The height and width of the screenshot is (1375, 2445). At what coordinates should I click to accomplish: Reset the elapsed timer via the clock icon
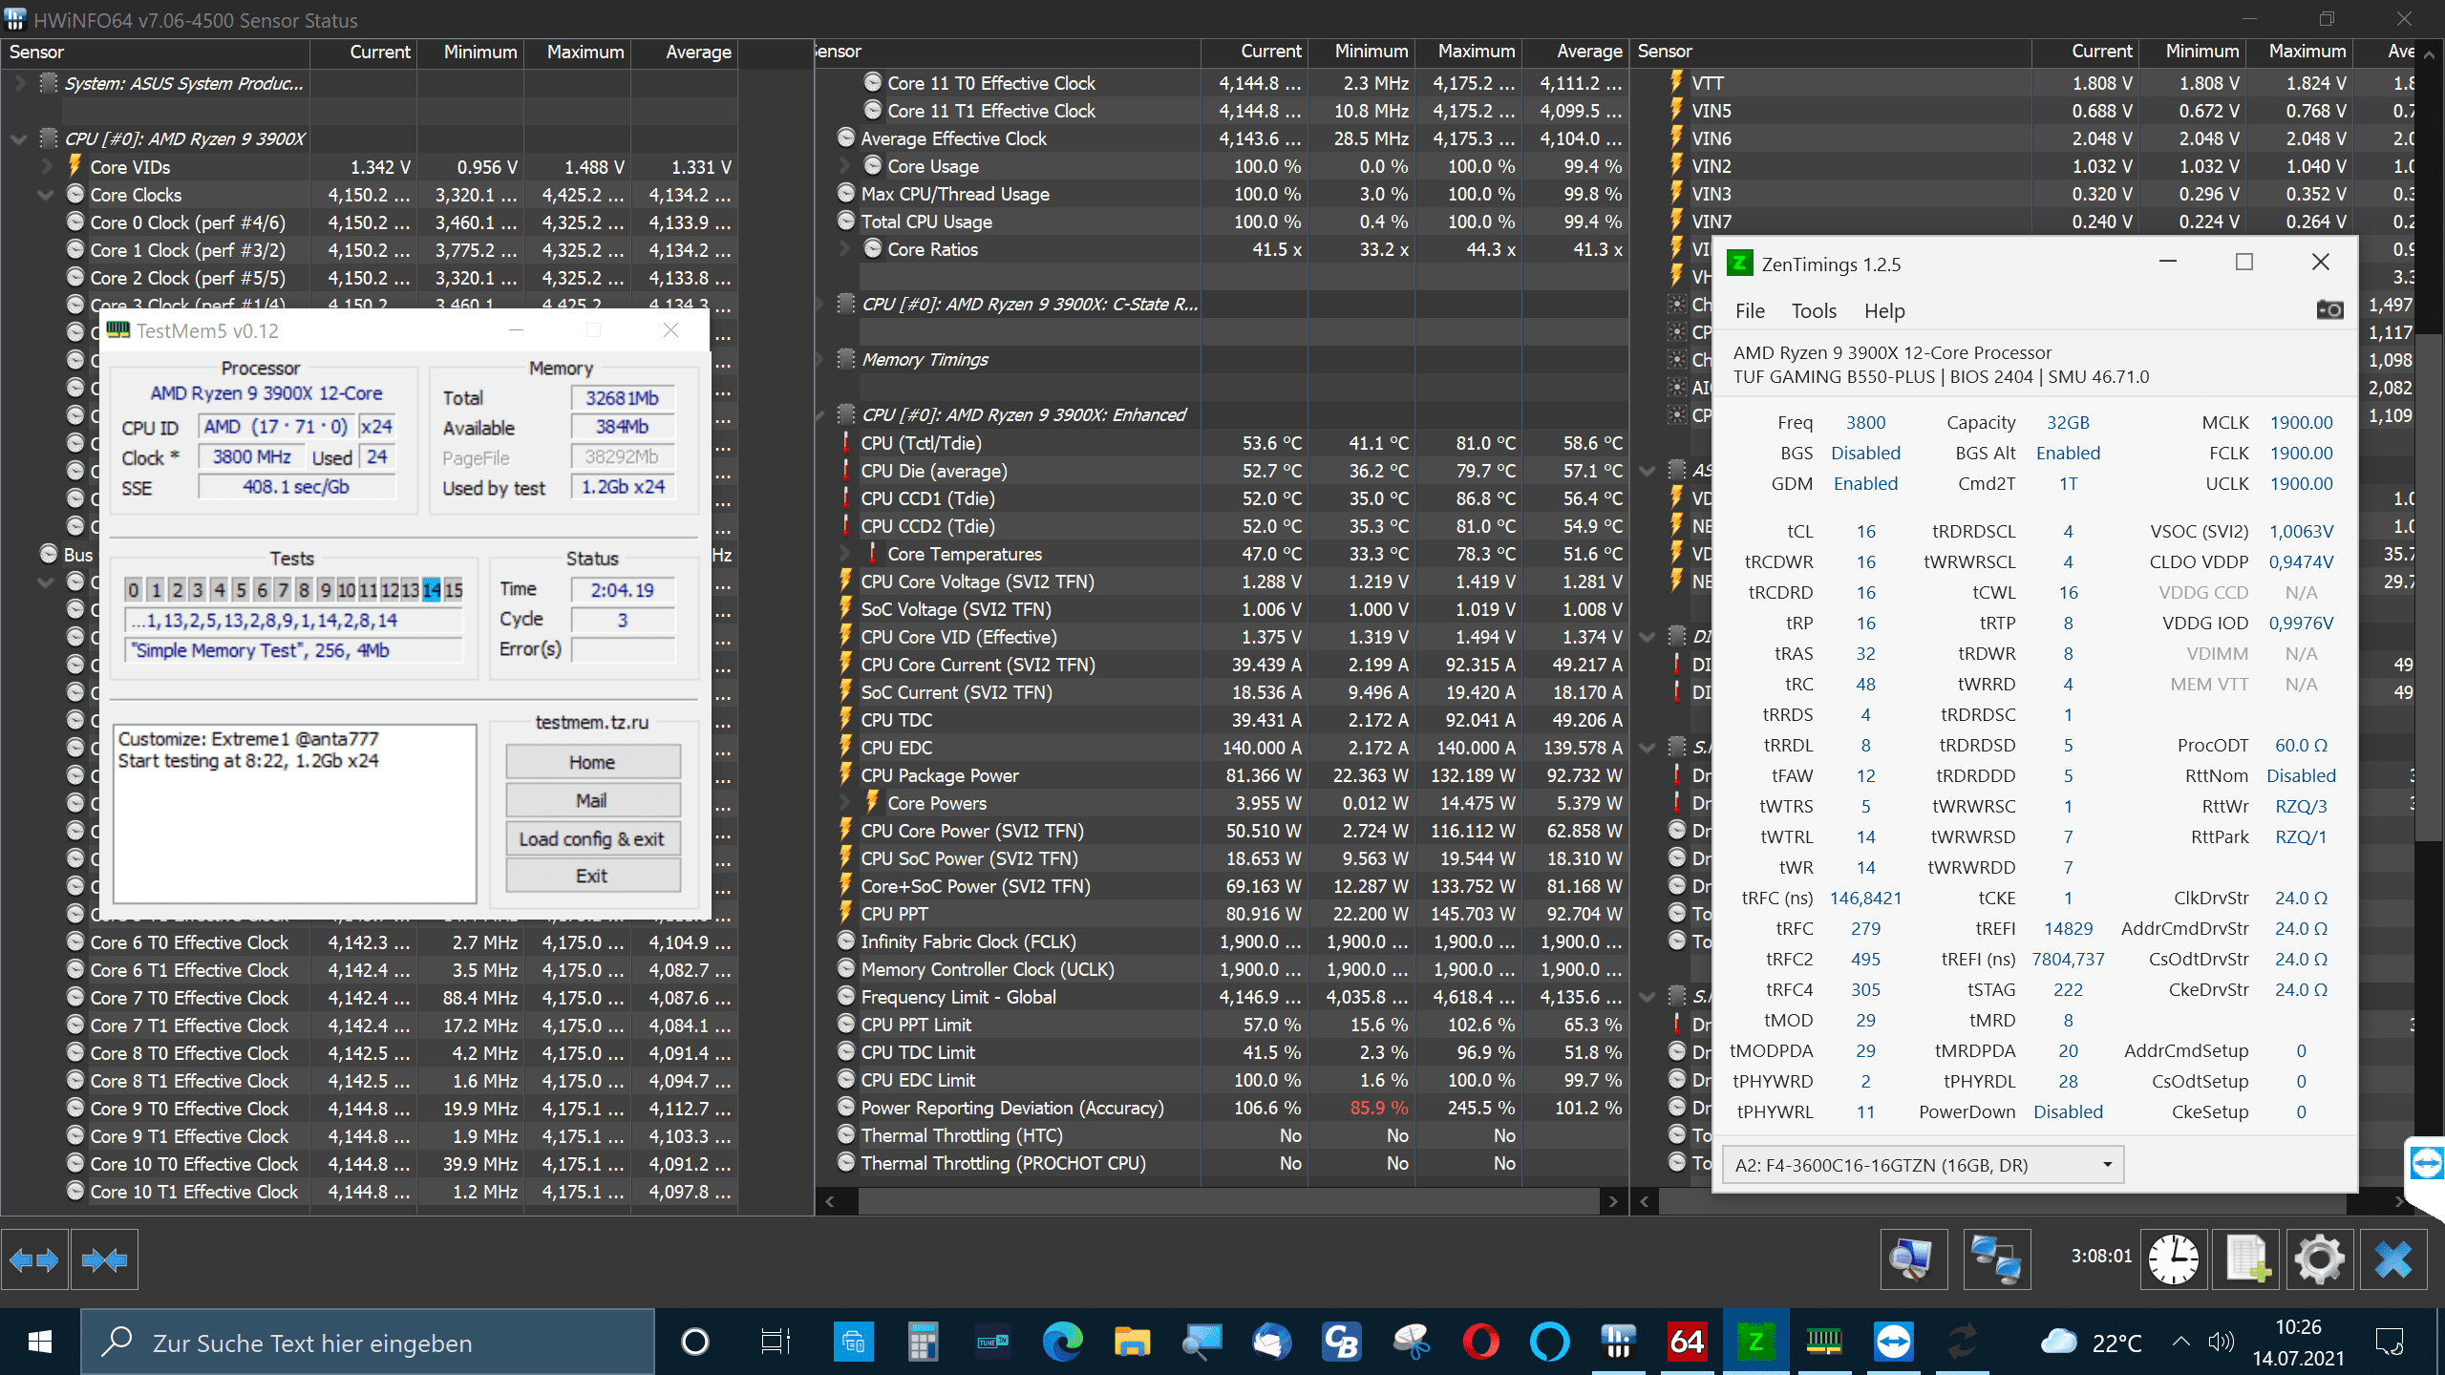pos(2174,1260)
